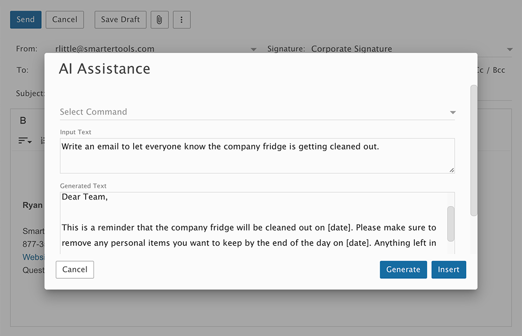The height and width of the screenshot is (336, 522).
Task: Click the numbered list icon in editor toolbar
Action: (42, 141)
